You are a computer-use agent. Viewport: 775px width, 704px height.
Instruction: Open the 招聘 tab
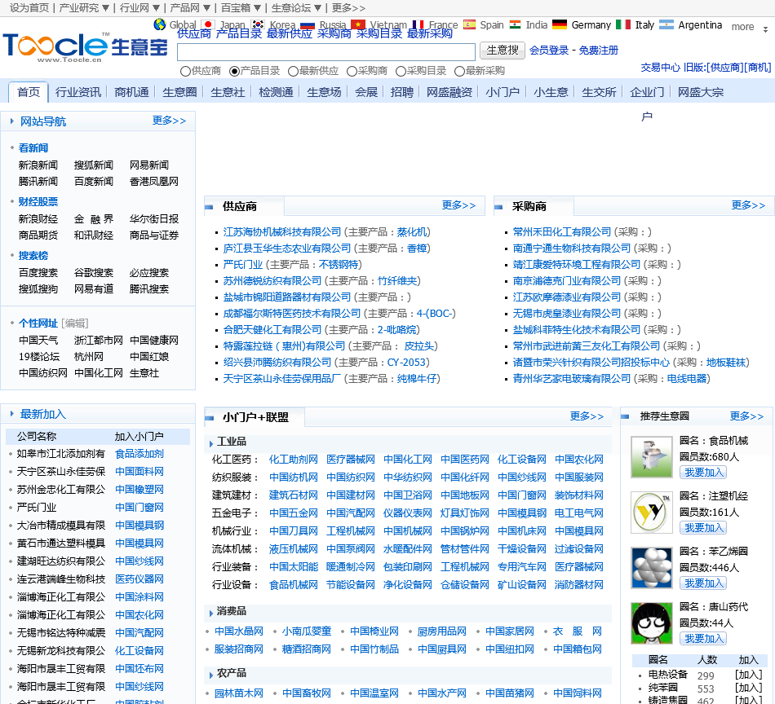(x=402, y=92)
